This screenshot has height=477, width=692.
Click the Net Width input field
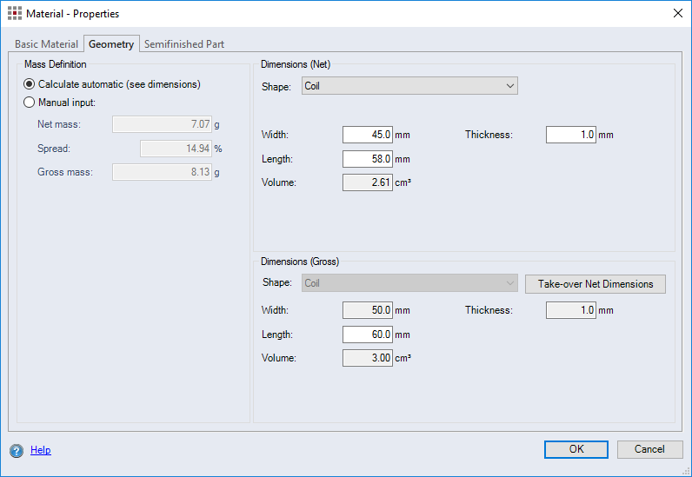[x=368, y=135]
